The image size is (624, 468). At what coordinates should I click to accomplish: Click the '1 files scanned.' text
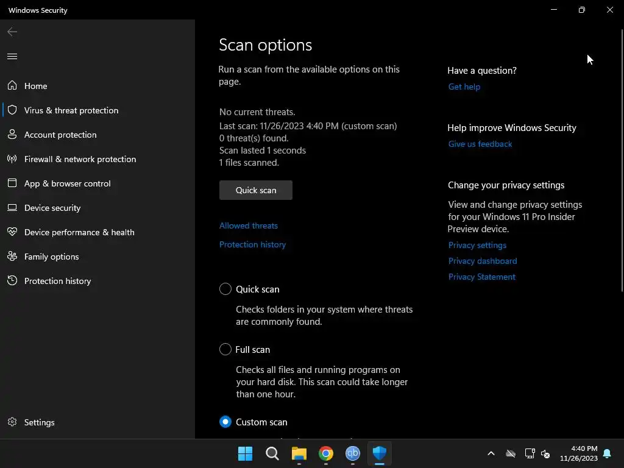pyautogui.click(x=249, y=163)
